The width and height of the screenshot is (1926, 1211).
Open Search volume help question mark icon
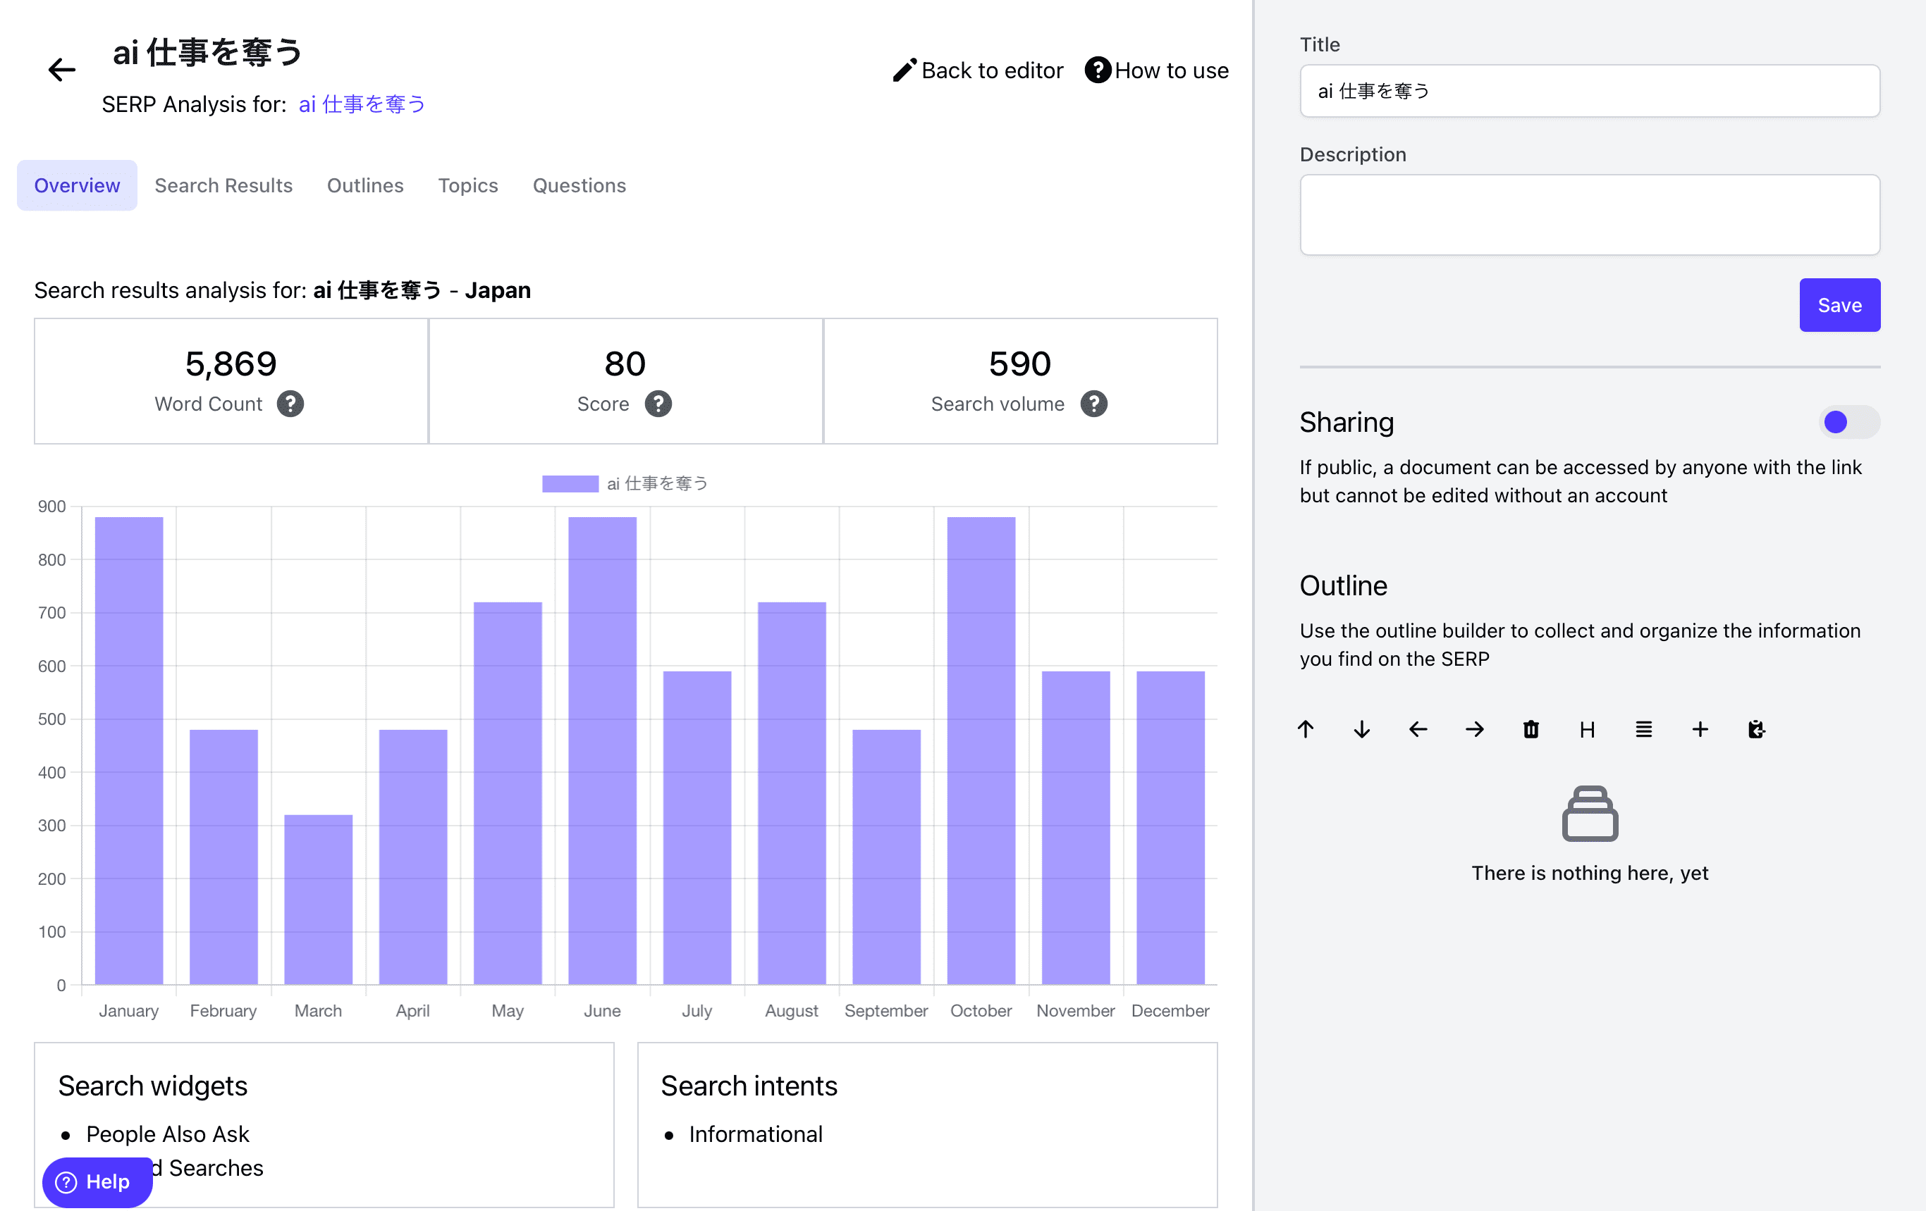[1093, 404]
